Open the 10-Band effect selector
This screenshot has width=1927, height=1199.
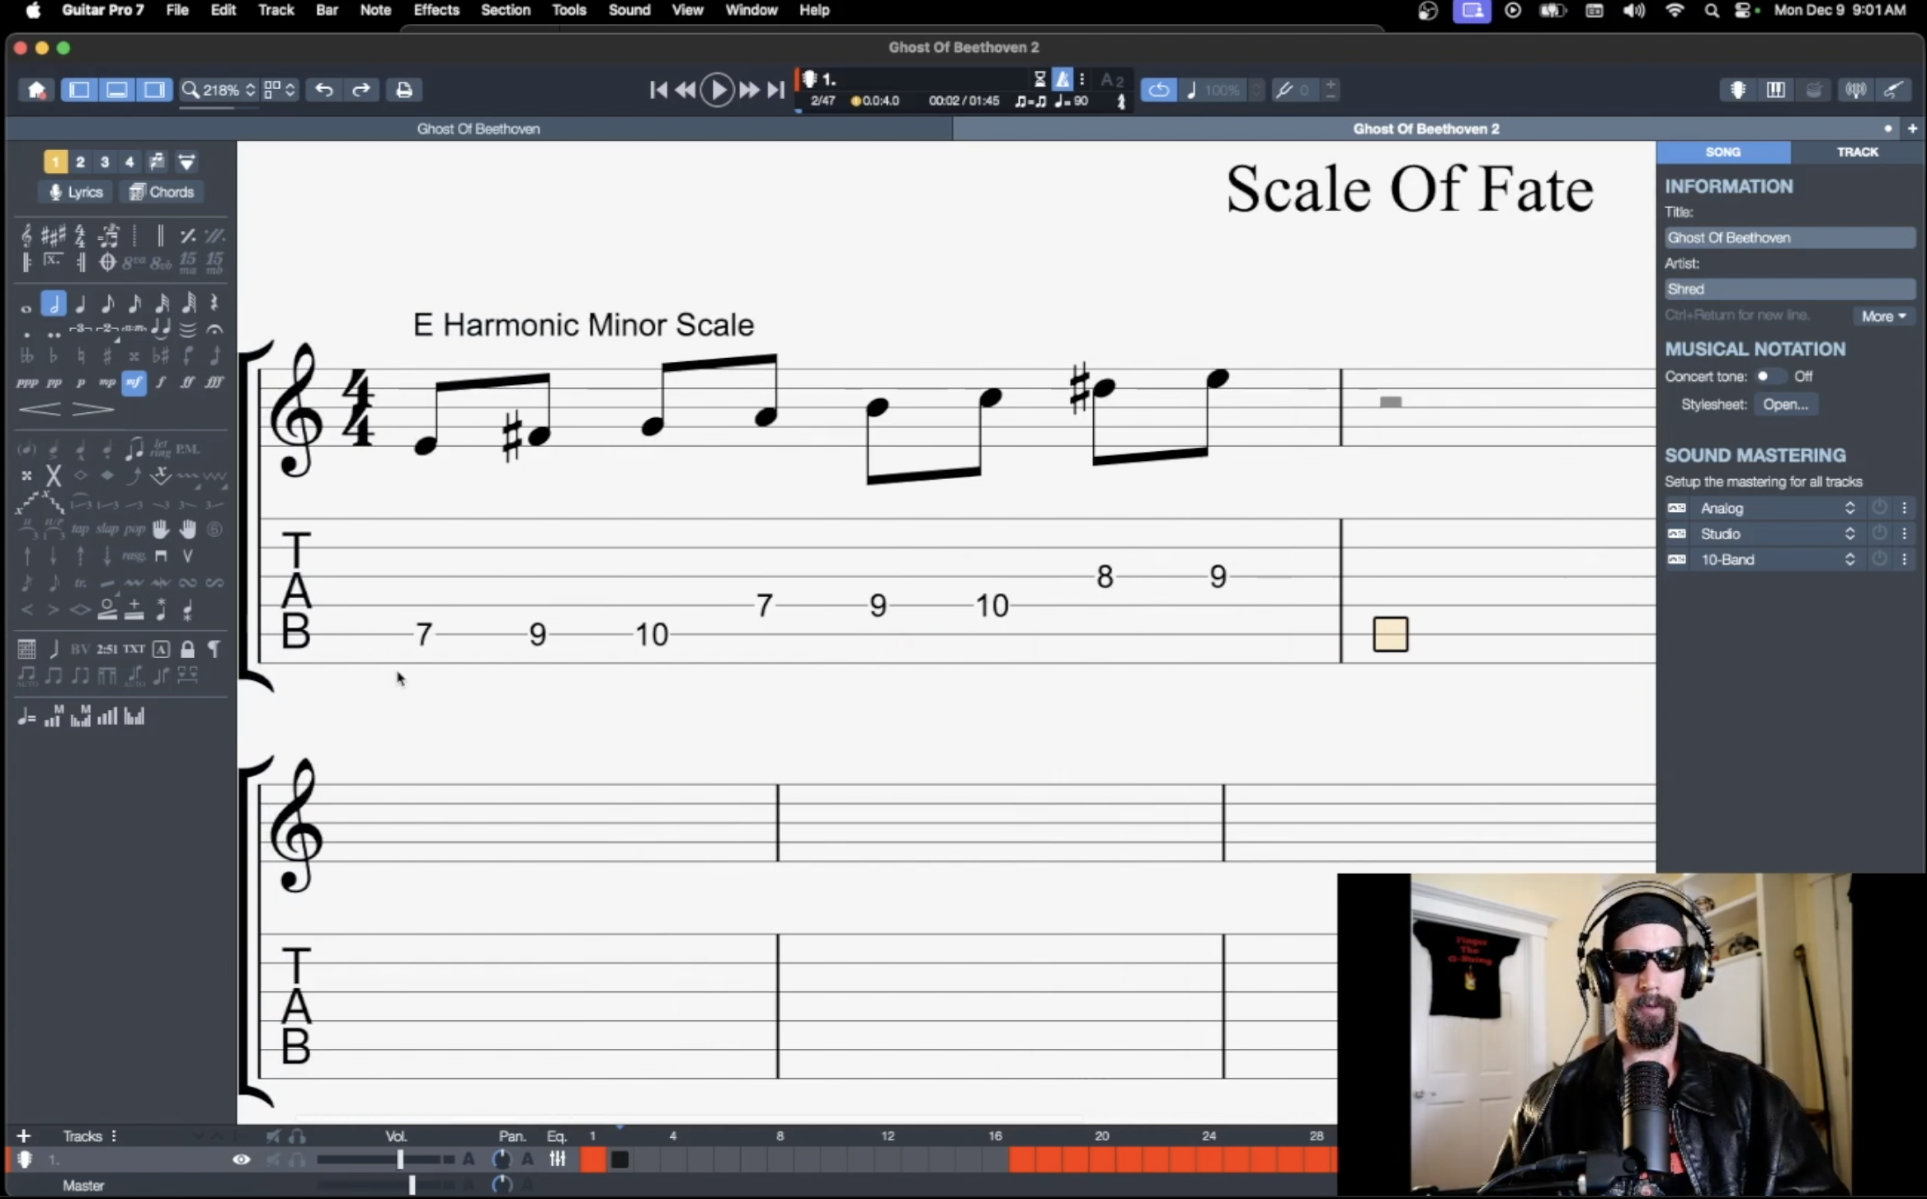click(x=1777, y=559)
